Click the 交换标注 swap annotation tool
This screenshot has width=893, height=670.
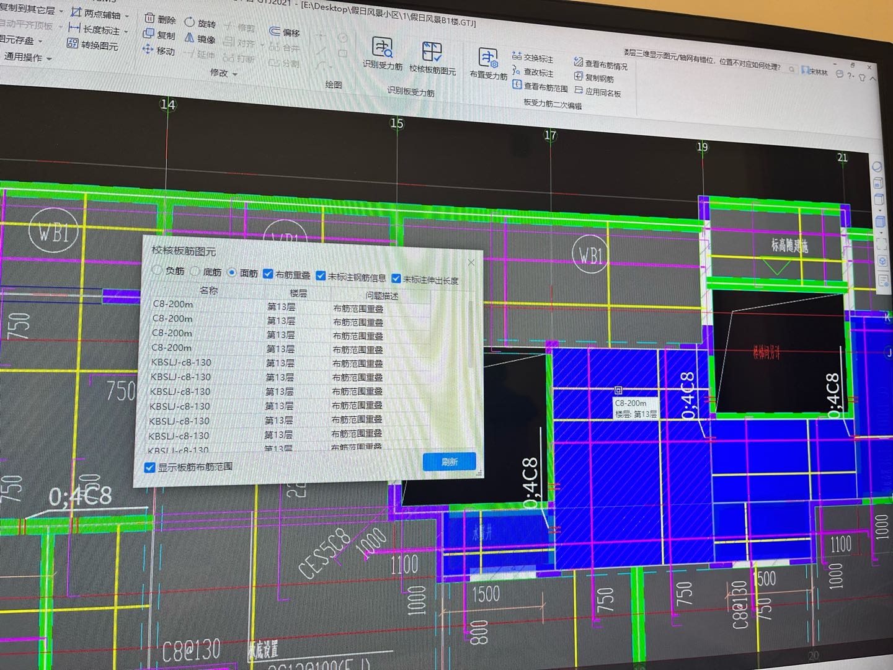(x=533, y=57)
